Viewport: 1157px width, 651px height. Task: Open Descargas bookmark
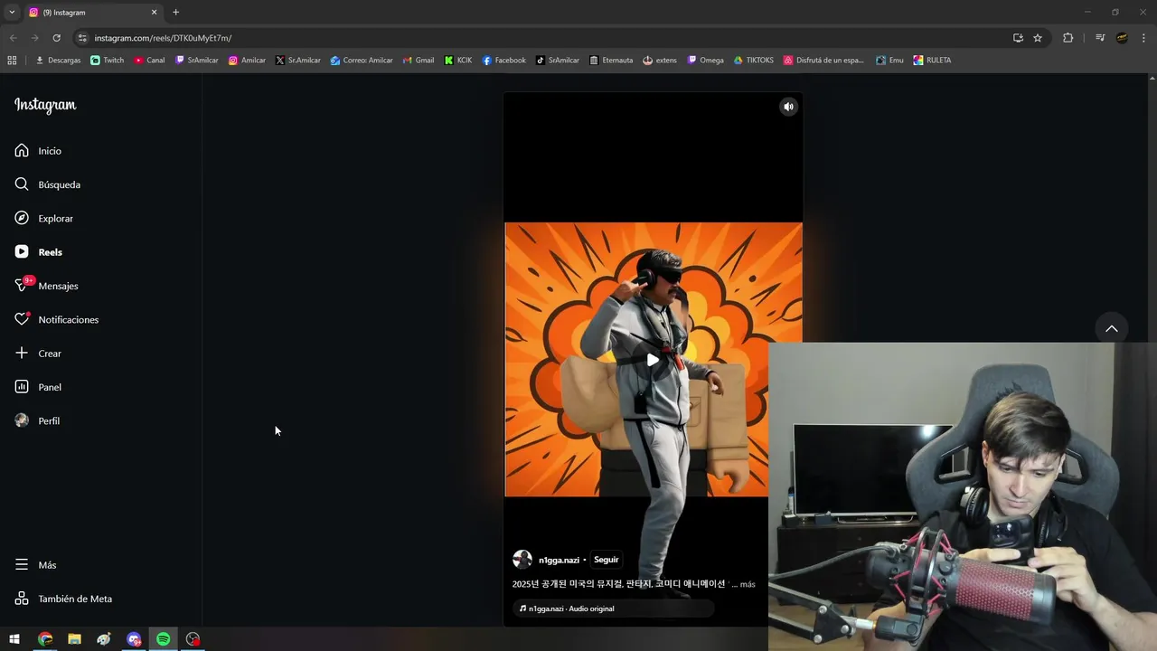(x=58, y=61)
